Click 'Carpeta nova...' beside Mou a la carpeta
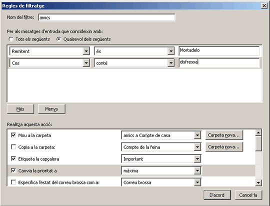Image resolution: width=270 pixels, height=206 pixels. (224, 135)
